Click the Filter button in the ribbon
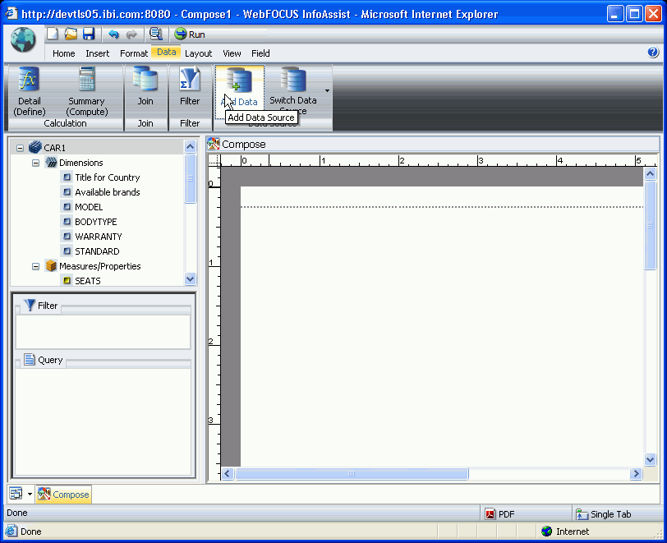The height and width of the screenshot is (543, 667). [190, 86]
